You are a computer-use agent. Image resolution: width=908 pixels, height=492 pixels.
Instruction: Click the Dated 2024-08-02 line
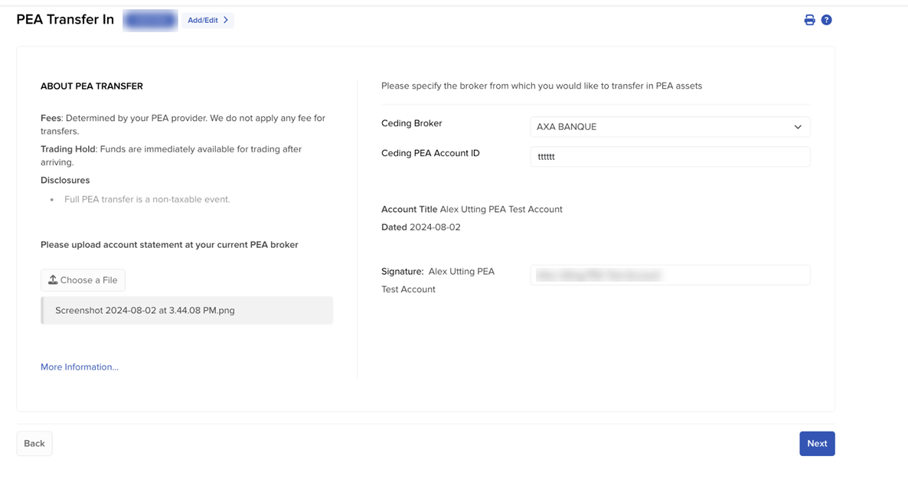(x=421, y=227)
